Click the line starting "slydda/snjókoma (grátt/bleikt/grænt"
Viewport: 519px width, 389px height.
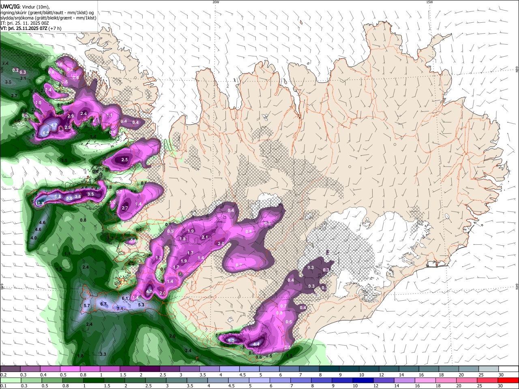tap(49, 18)
